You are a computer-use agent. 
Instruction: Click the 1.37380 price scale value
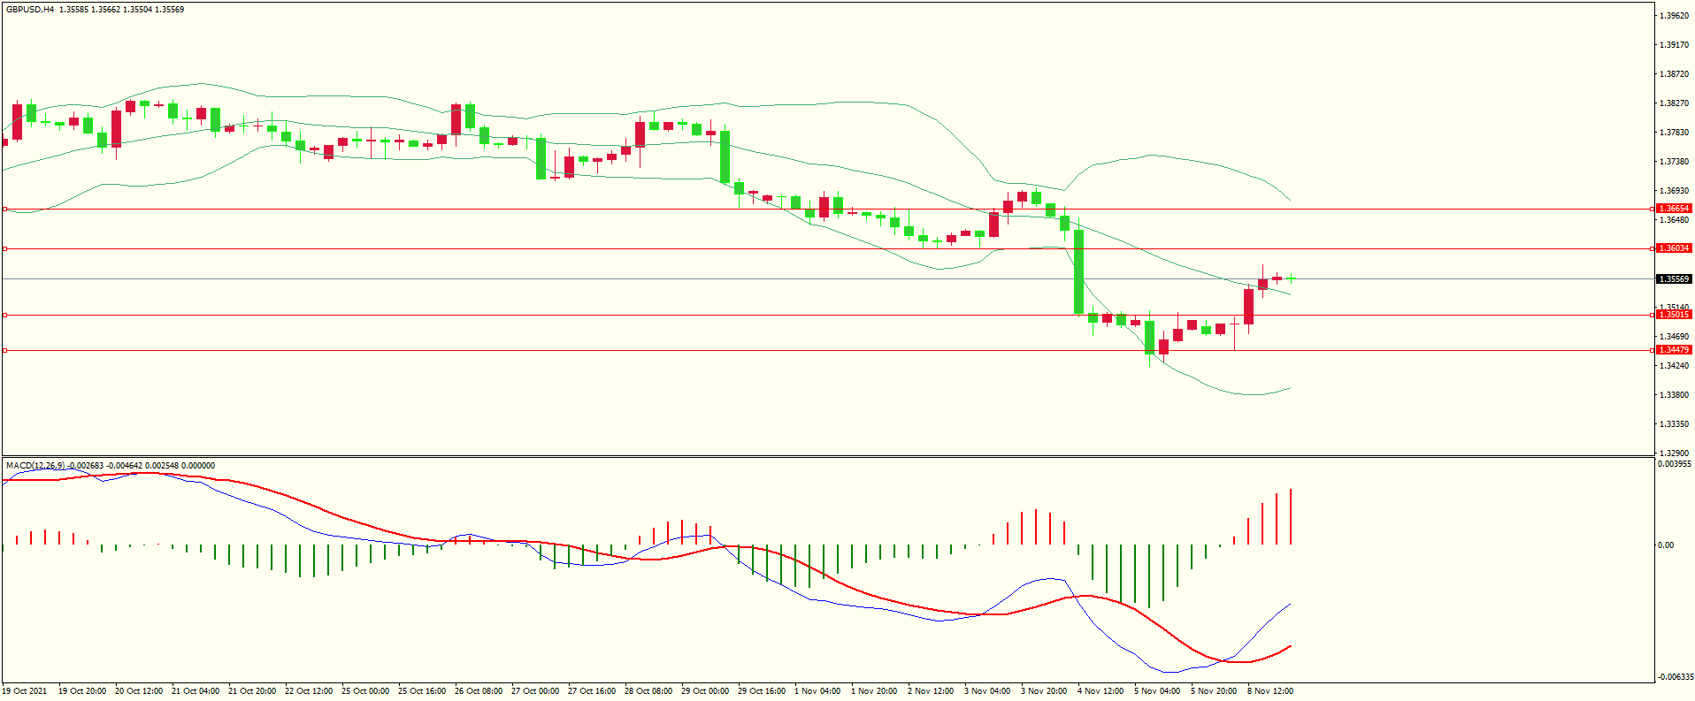[1674, 162]
